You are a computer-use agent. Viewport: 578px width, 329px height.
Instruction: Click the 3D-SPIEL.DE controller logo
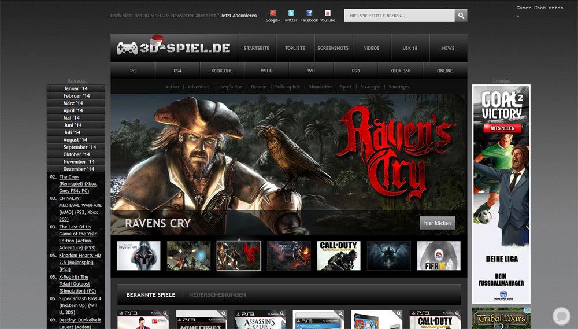(173, 48)
